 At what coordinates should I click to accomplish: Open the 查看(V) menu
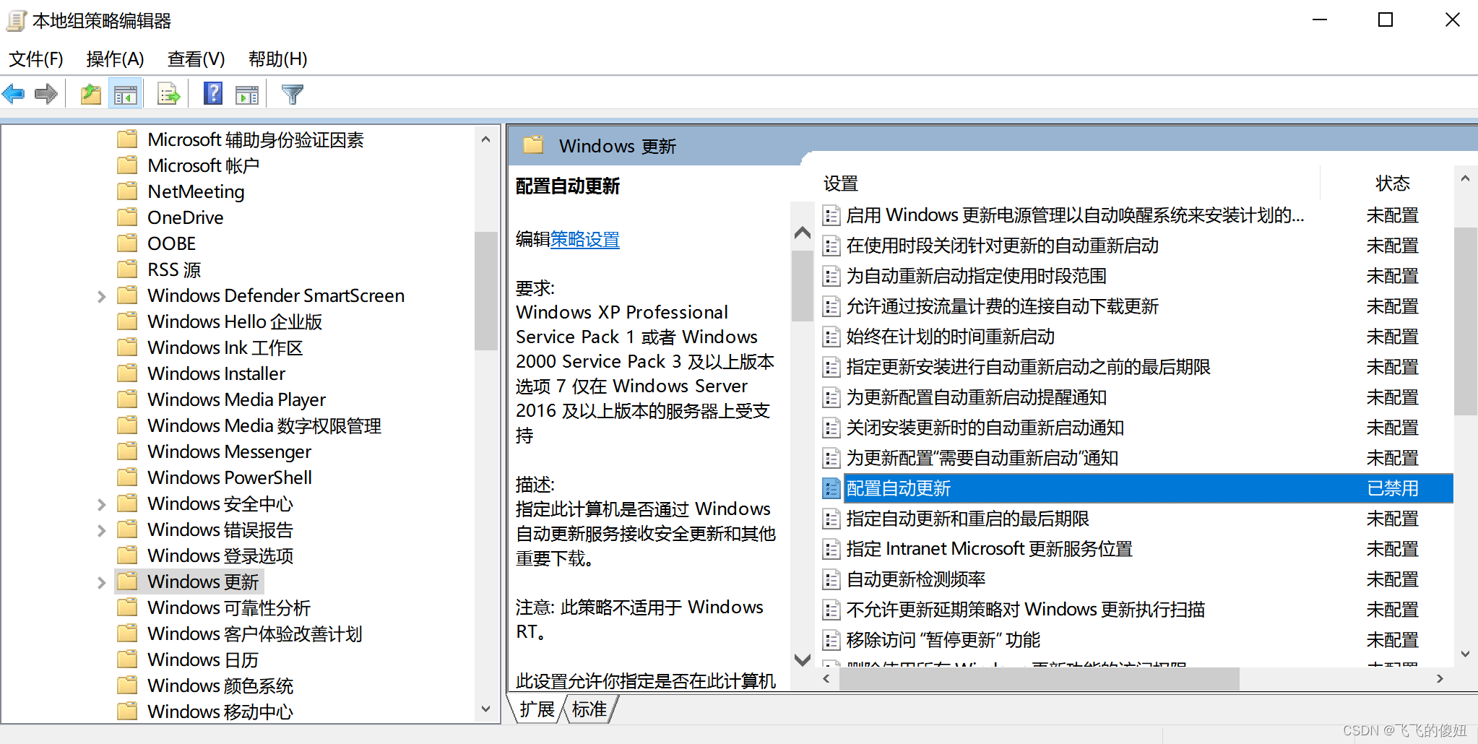point(196,59)
